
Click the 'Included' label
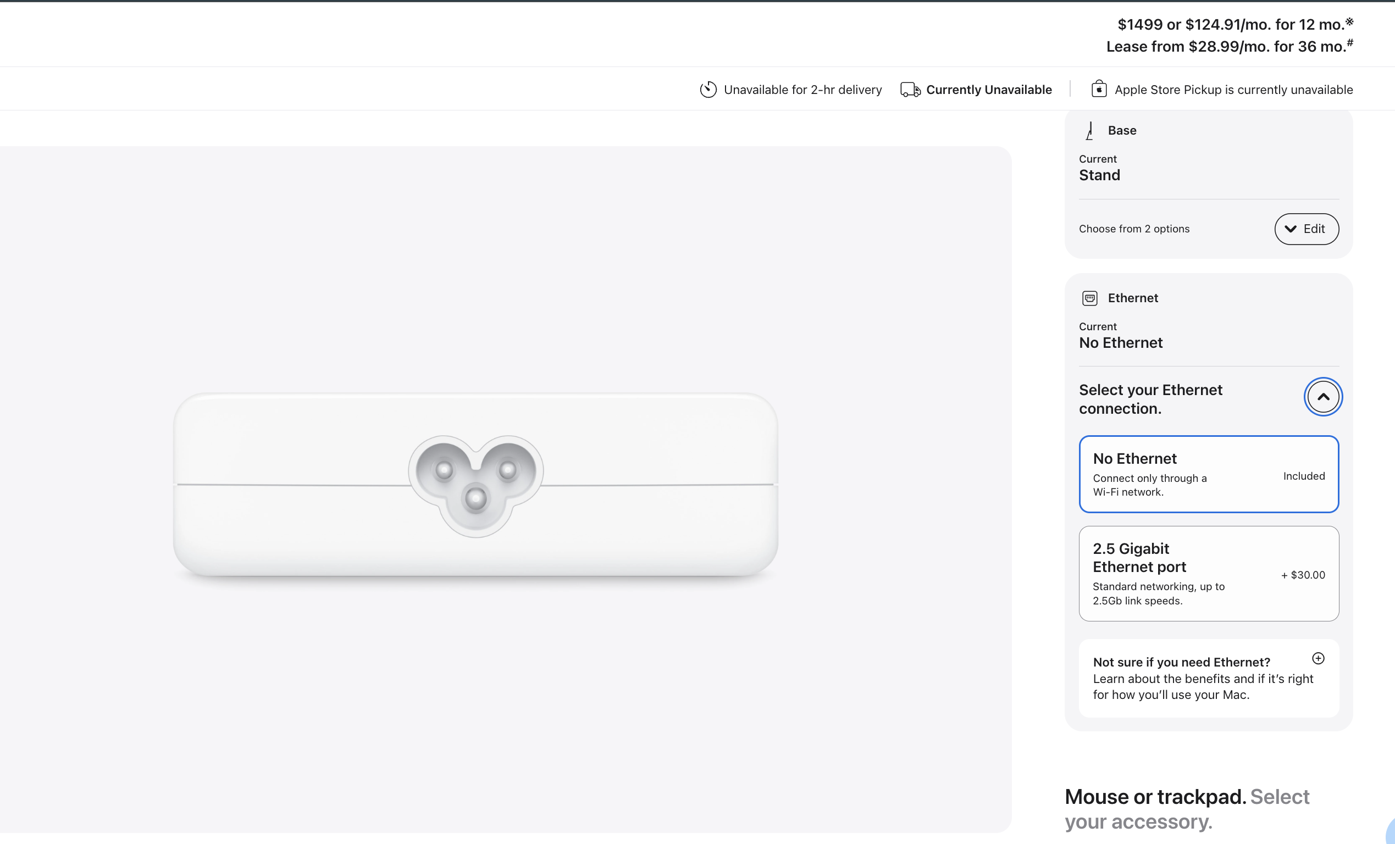tap(1304, 476)
